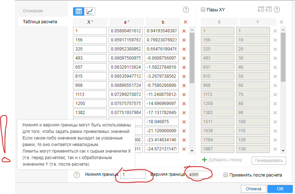Click export rows up-arrow table icon

point(268,10)
